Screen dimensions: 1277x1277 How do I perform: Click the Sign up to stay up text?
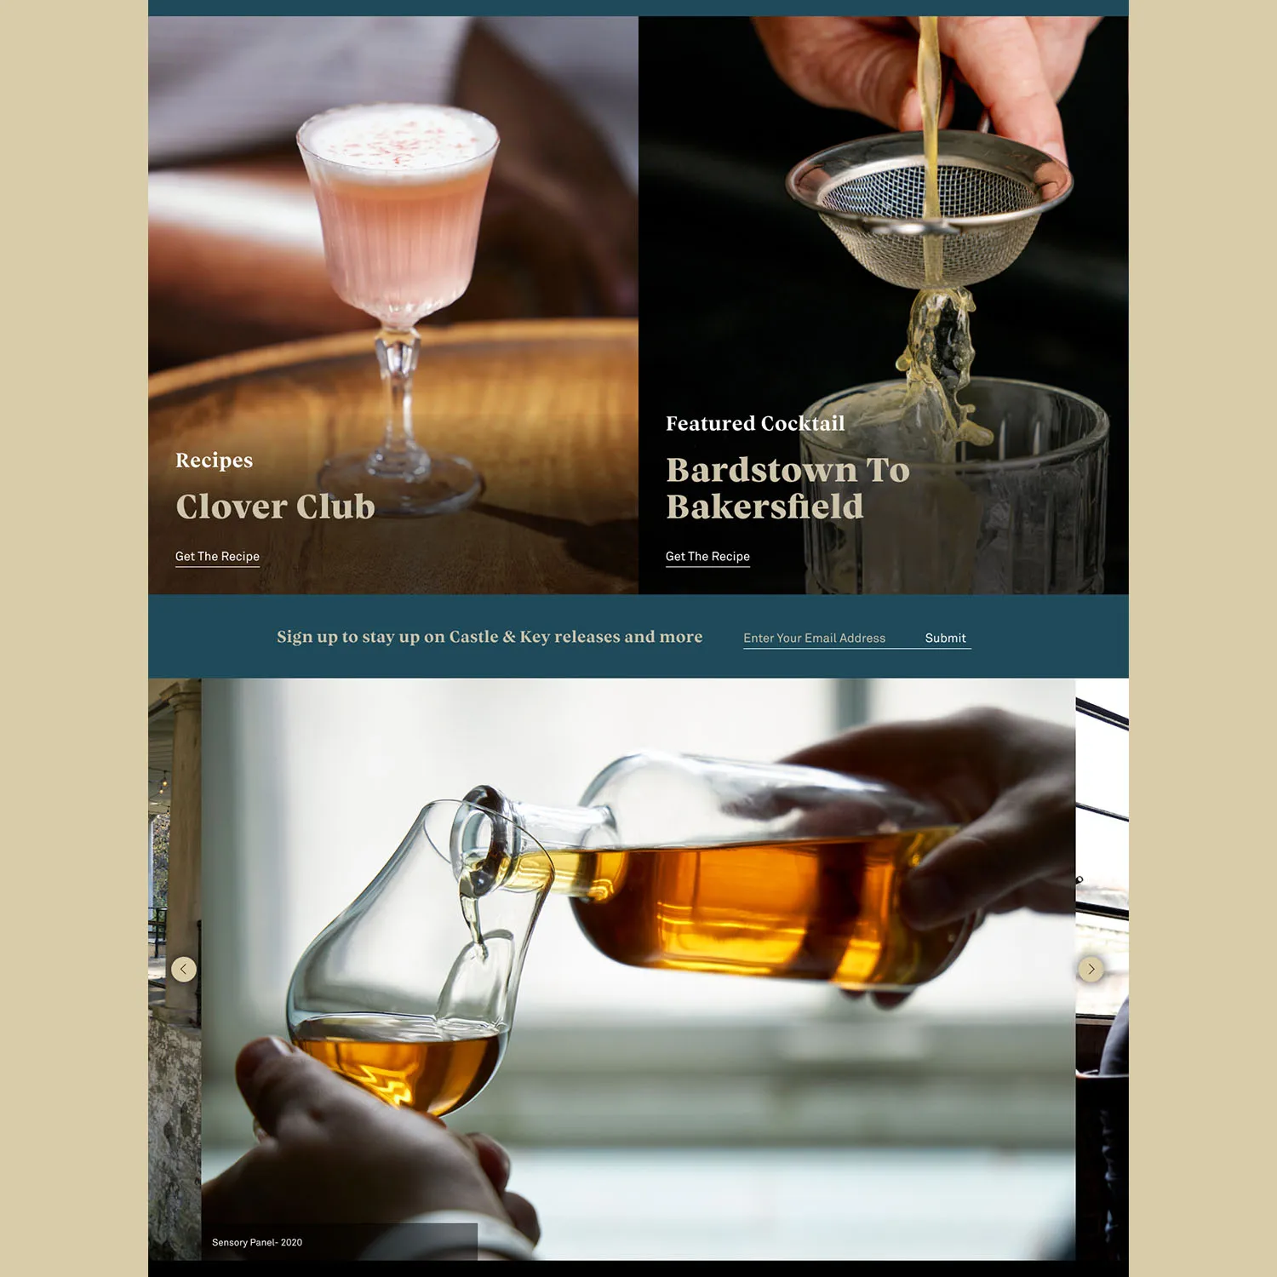coord(490,637)
